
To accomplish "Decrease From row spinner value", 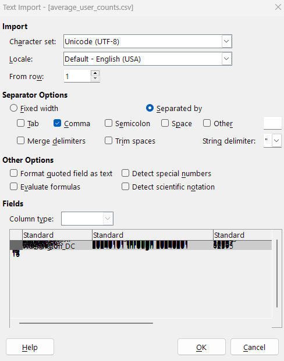I will tap(95, 78).
